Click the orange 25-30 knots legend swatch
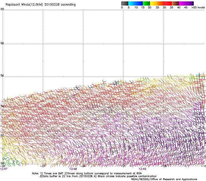The height and width of the screenshot is (181, 206). [x=161, y=3]
